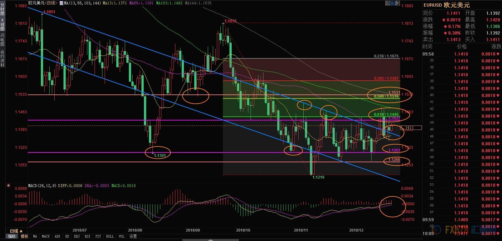The height and width of the screenshot is (241, 502).
Task: Click the highlighted play-style chart icon
Action: pyautogui.click(x=393, y=3)
